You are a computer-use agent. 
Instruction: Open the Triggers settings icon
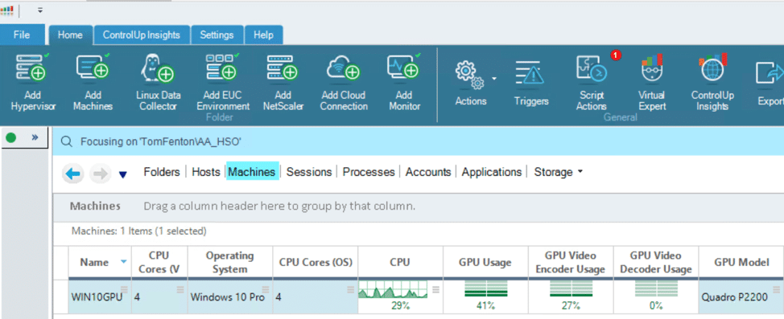click(x=531, y=73)
